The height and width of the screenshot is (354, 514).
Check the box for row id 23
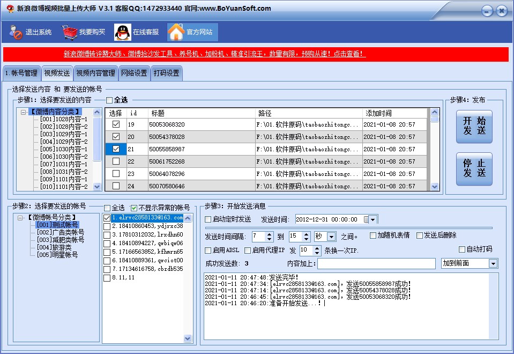pos(116,174)
